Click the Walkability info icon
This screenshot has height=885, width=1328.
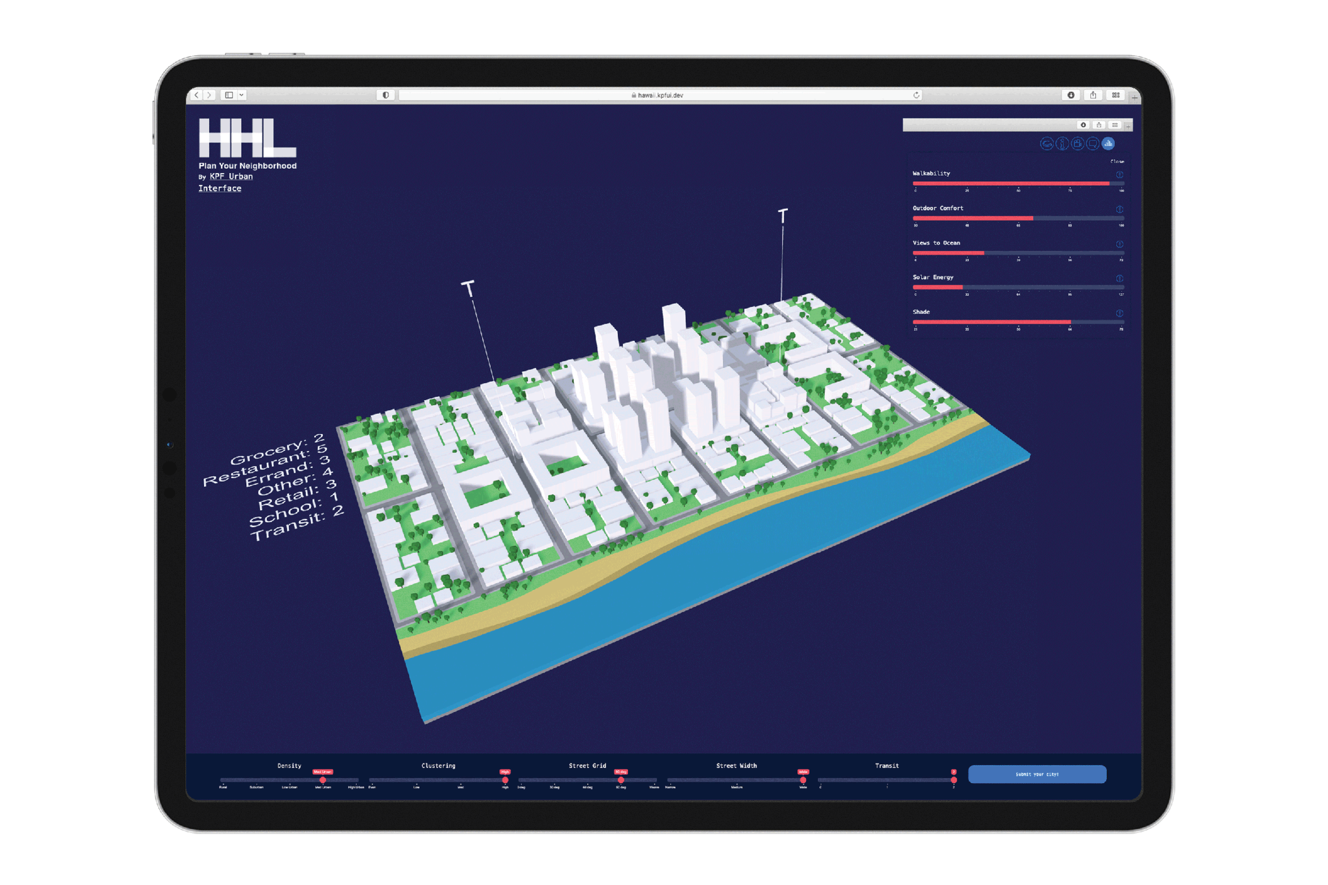point(1119,175)
